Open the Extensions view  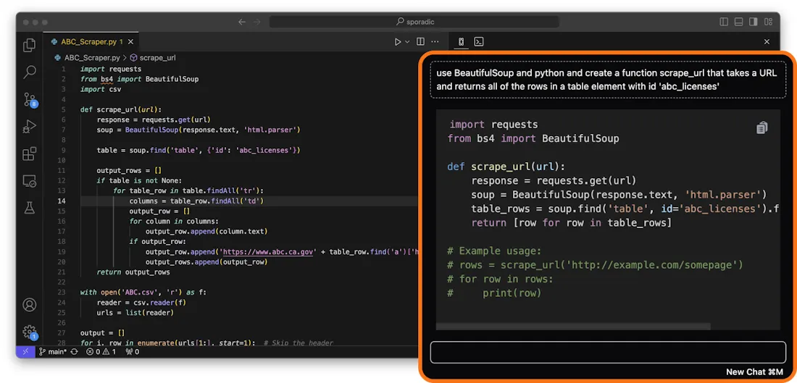coord(30,153)
